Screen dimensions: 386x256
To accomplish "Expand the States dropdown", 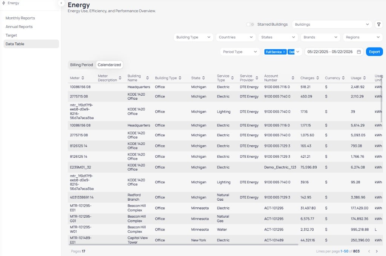I will pyautogui.click(x=278, y=37).
